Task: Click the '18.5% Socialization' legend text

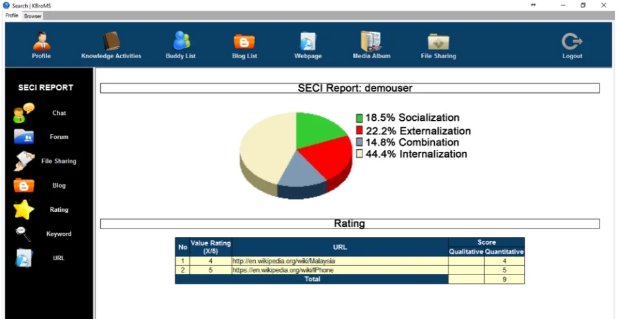Action: [412, 118]
